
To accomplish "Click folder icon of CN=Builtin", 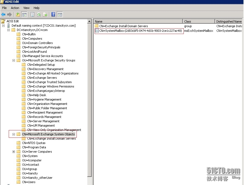I will [18, 34].
